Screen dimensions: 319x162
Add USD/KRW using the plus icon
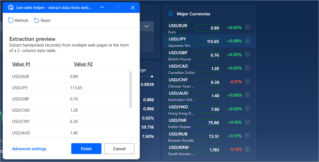pos(247,149)
